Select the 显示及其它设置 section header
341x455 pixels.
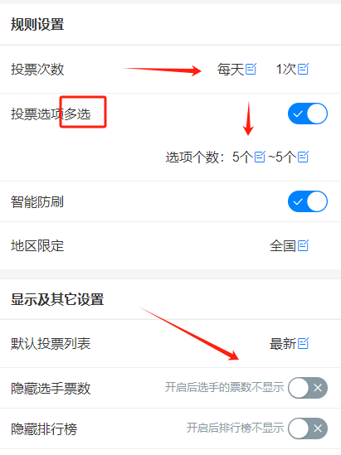(x=57, y=299)
